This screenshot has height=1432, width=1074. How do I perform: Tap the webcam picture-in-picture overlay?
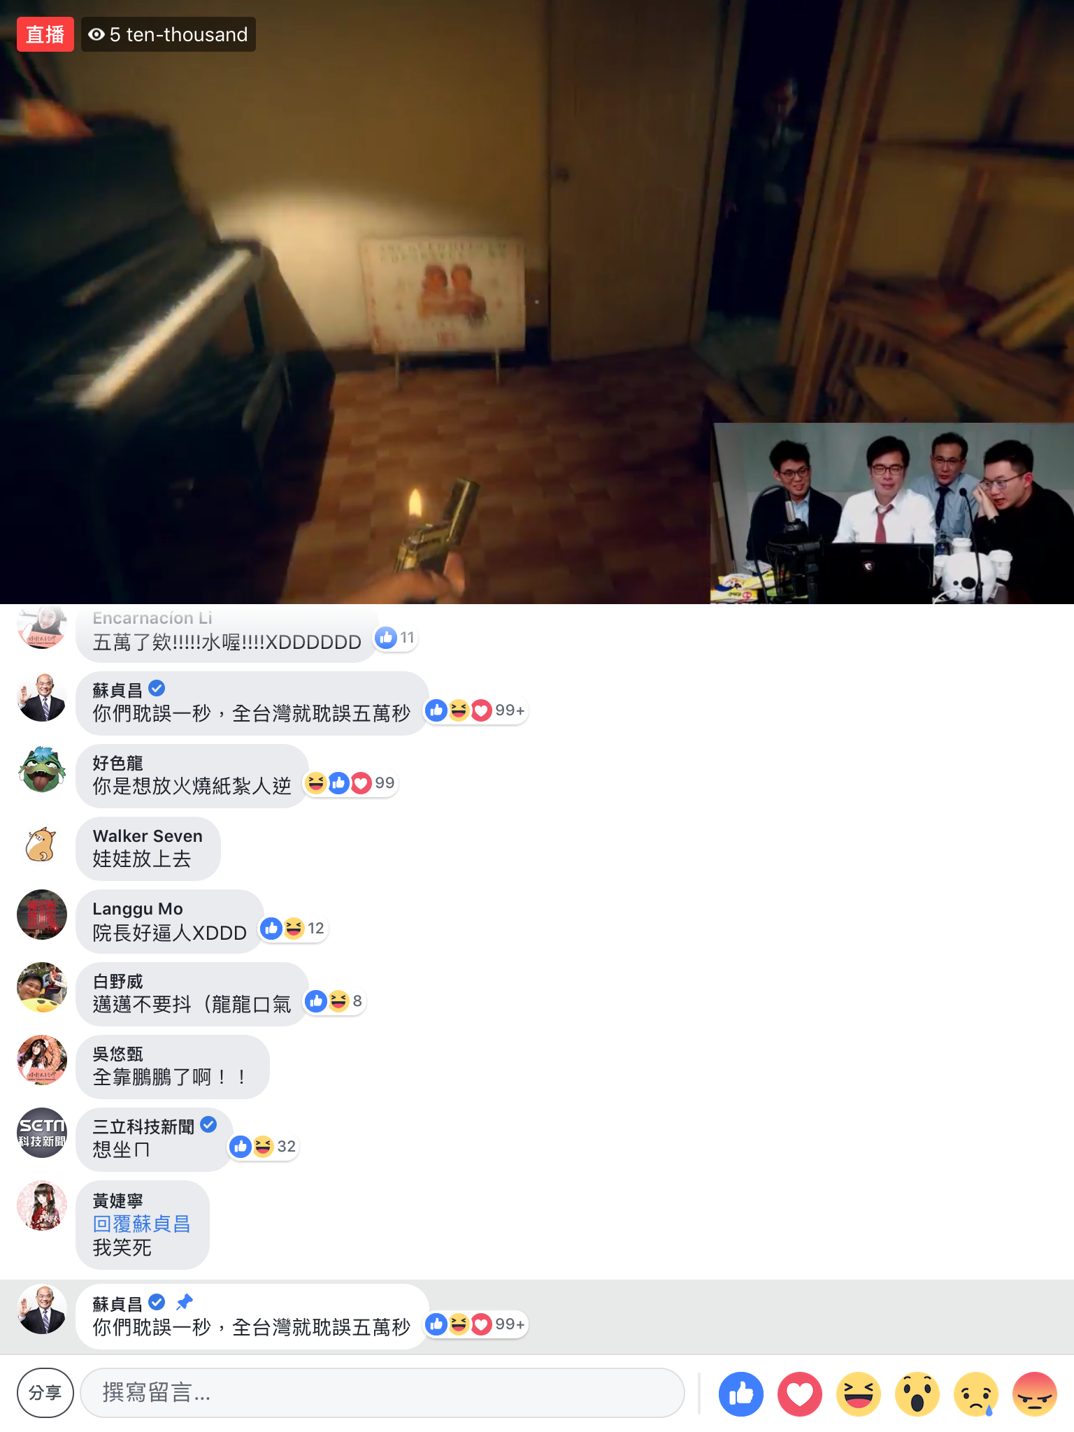(892, 513)
